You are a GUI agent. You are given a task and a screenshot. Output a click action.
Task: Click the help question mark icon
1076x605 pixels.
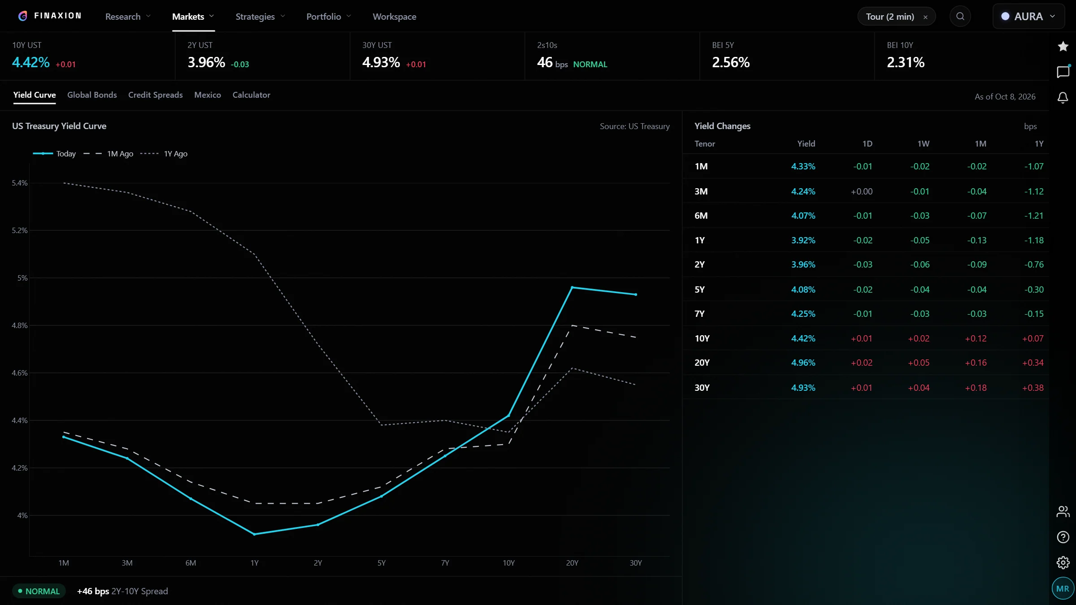pos(1063,537)
